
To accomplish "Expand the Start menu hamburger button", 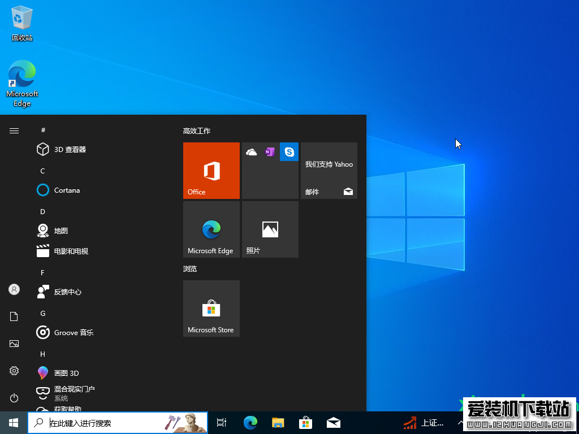I will (14, 131).
